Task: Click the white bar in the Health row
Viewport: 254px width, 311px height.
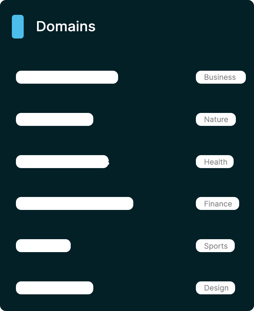Action: pyautogui.click(x=62, y=162)
